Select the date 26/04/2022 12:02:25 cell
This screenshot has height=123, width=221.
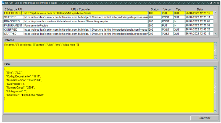pos(199,30)
